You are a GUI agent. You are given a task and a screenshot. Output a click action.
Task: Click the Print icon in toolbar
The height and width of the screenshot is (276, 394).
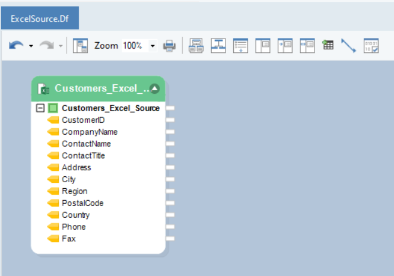point(169,46)
